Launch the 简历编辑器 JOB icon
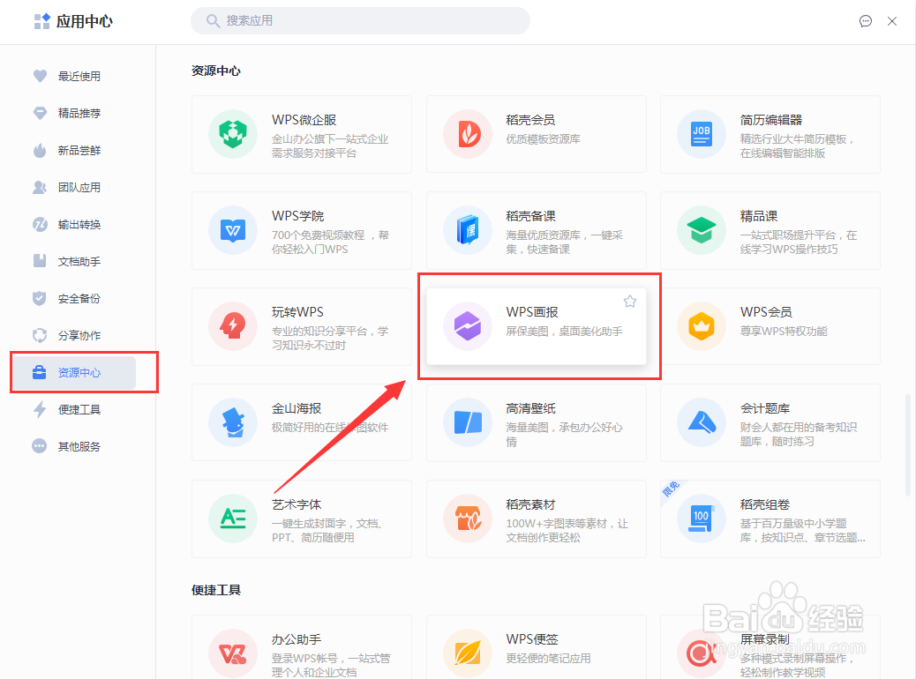 (701, 134)
